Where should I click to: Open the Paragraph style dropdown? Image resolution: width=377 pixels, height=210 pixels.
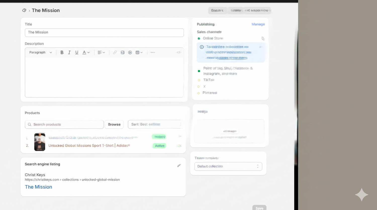click(x=41, y=52)
